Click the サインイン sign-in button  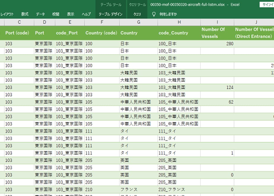[267, 4]
